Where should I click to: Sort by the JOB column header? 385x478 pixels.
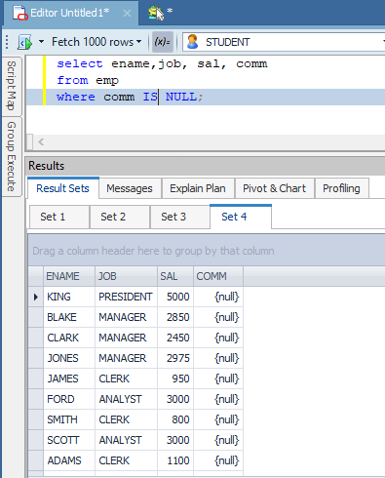pos(126,276)
